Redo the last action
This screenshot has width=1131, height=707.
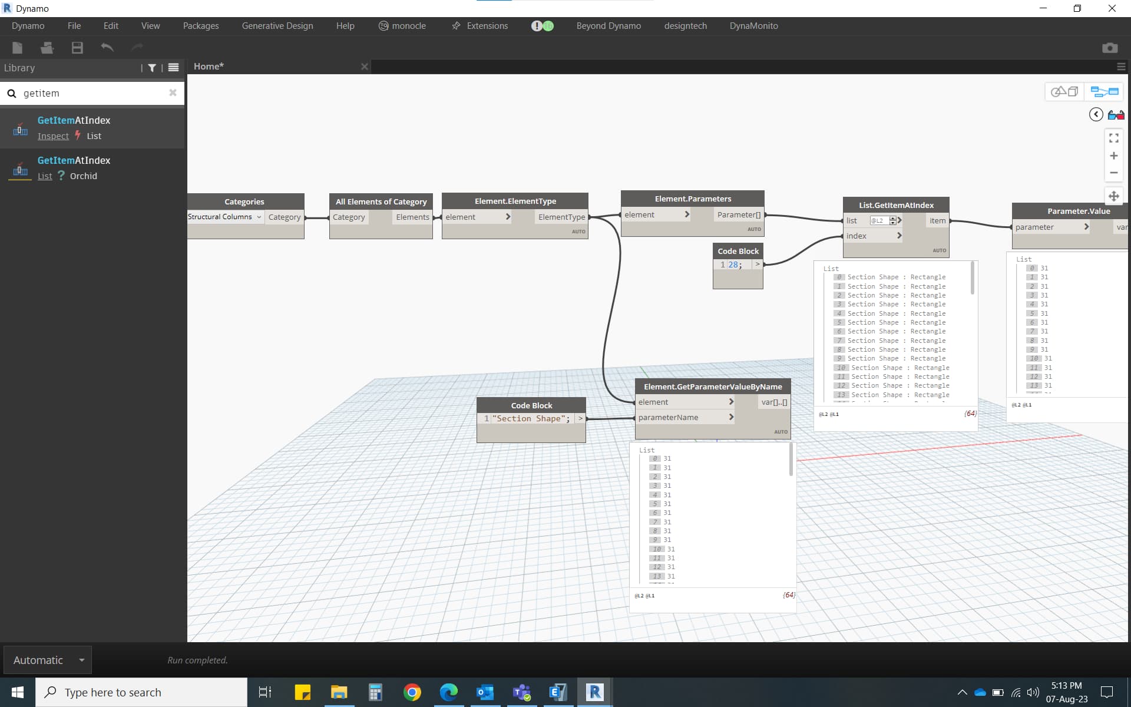pyautogui.click(x=137, y=48)
